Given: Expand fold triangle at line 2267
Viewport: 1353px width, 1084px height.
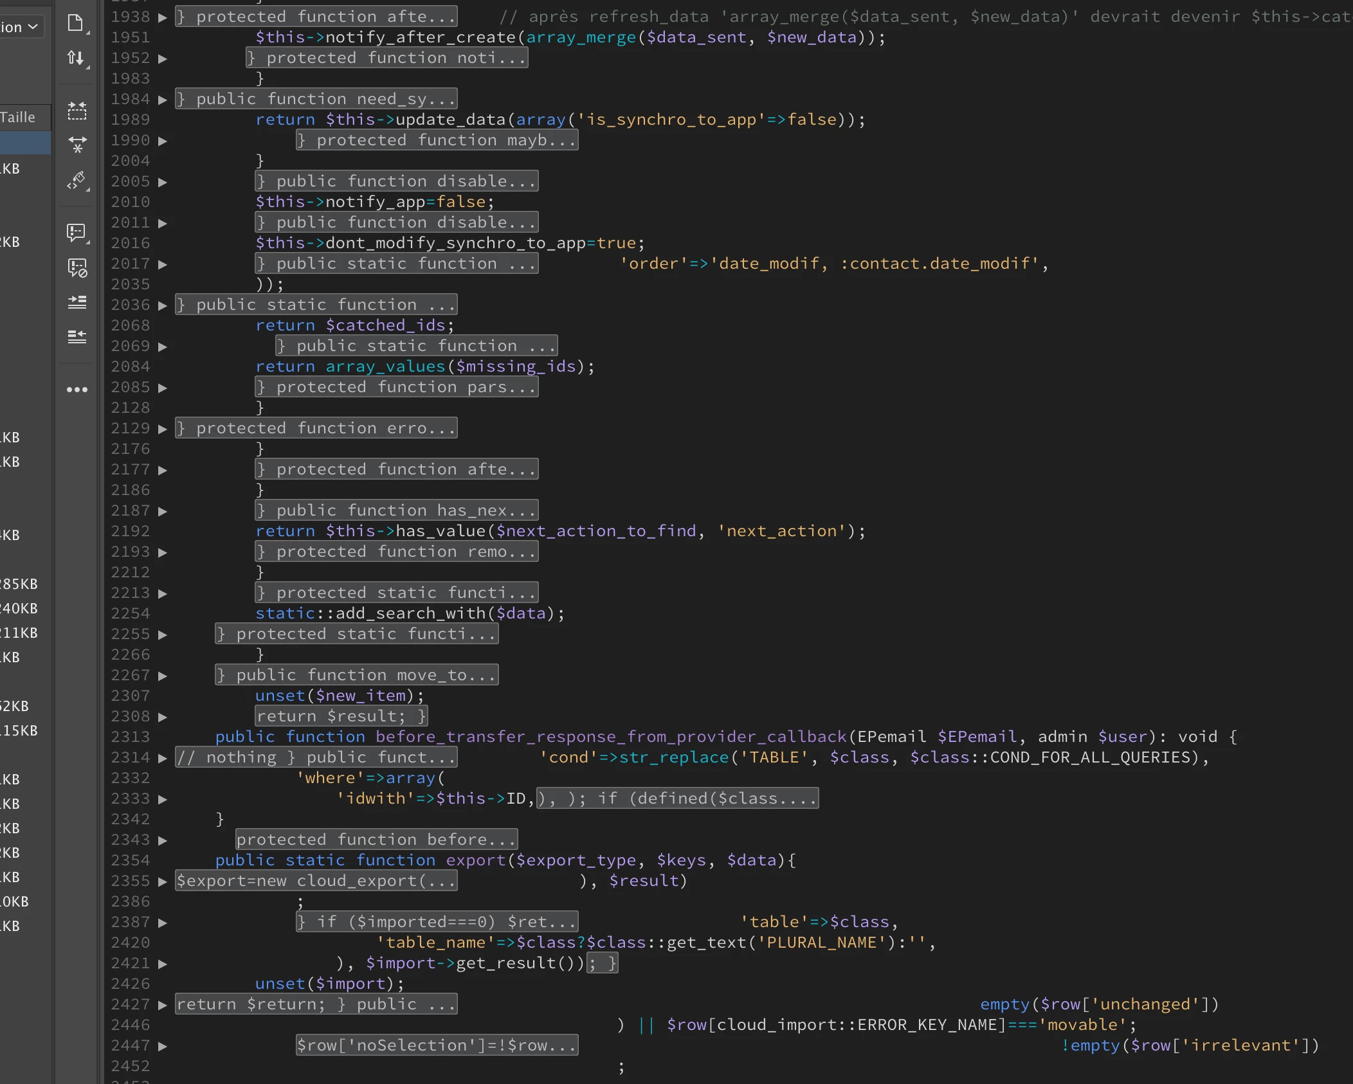Looking at the screenshot, I should 163,676.
